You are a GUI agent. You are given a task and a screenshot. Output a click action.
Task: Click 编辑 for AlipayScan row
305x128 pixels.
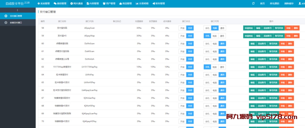(258, 28)
